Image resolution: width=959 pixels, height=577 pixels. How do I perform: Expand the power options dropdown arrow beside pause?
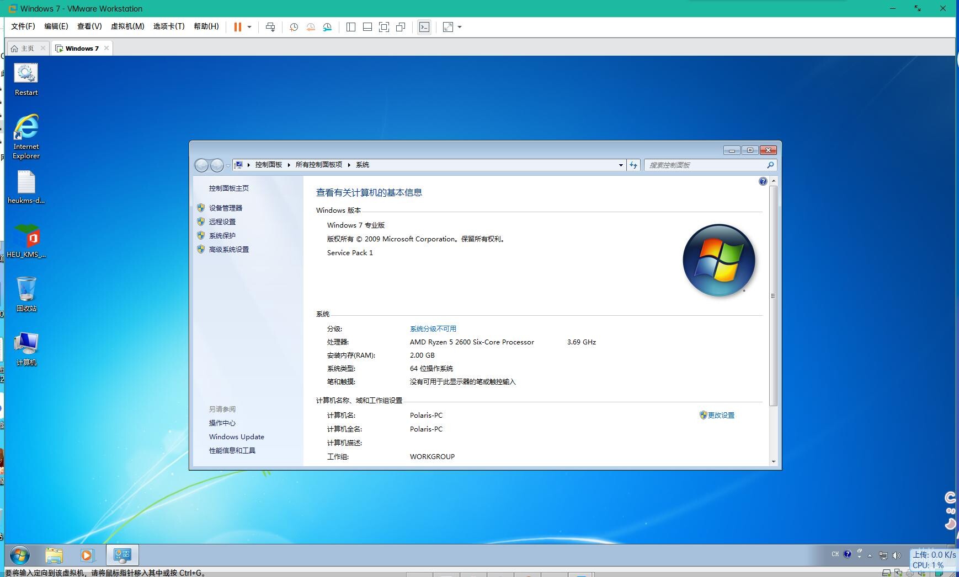[249, 27]
